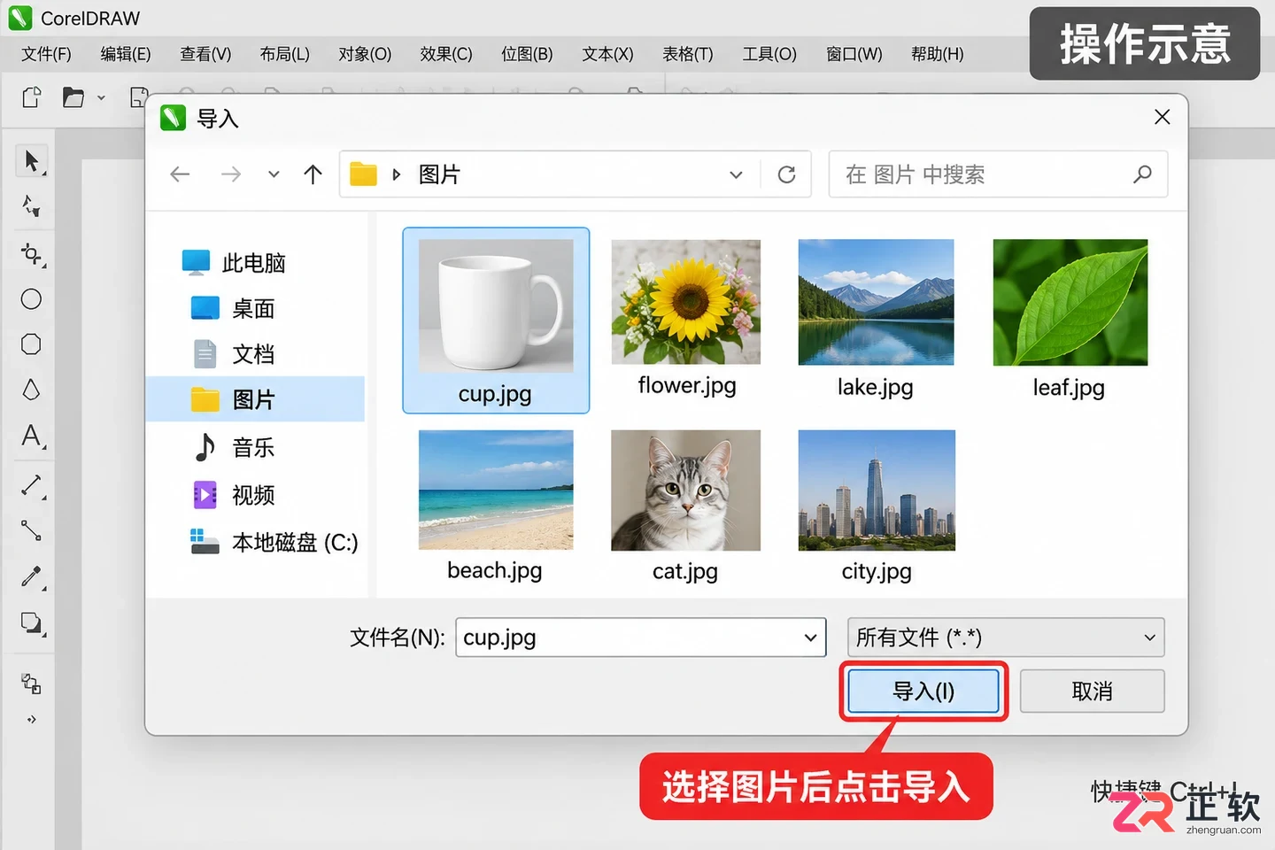Close the 导入 dialog
This screenshot has height=850, width=1275.
tap(1163, 117)
